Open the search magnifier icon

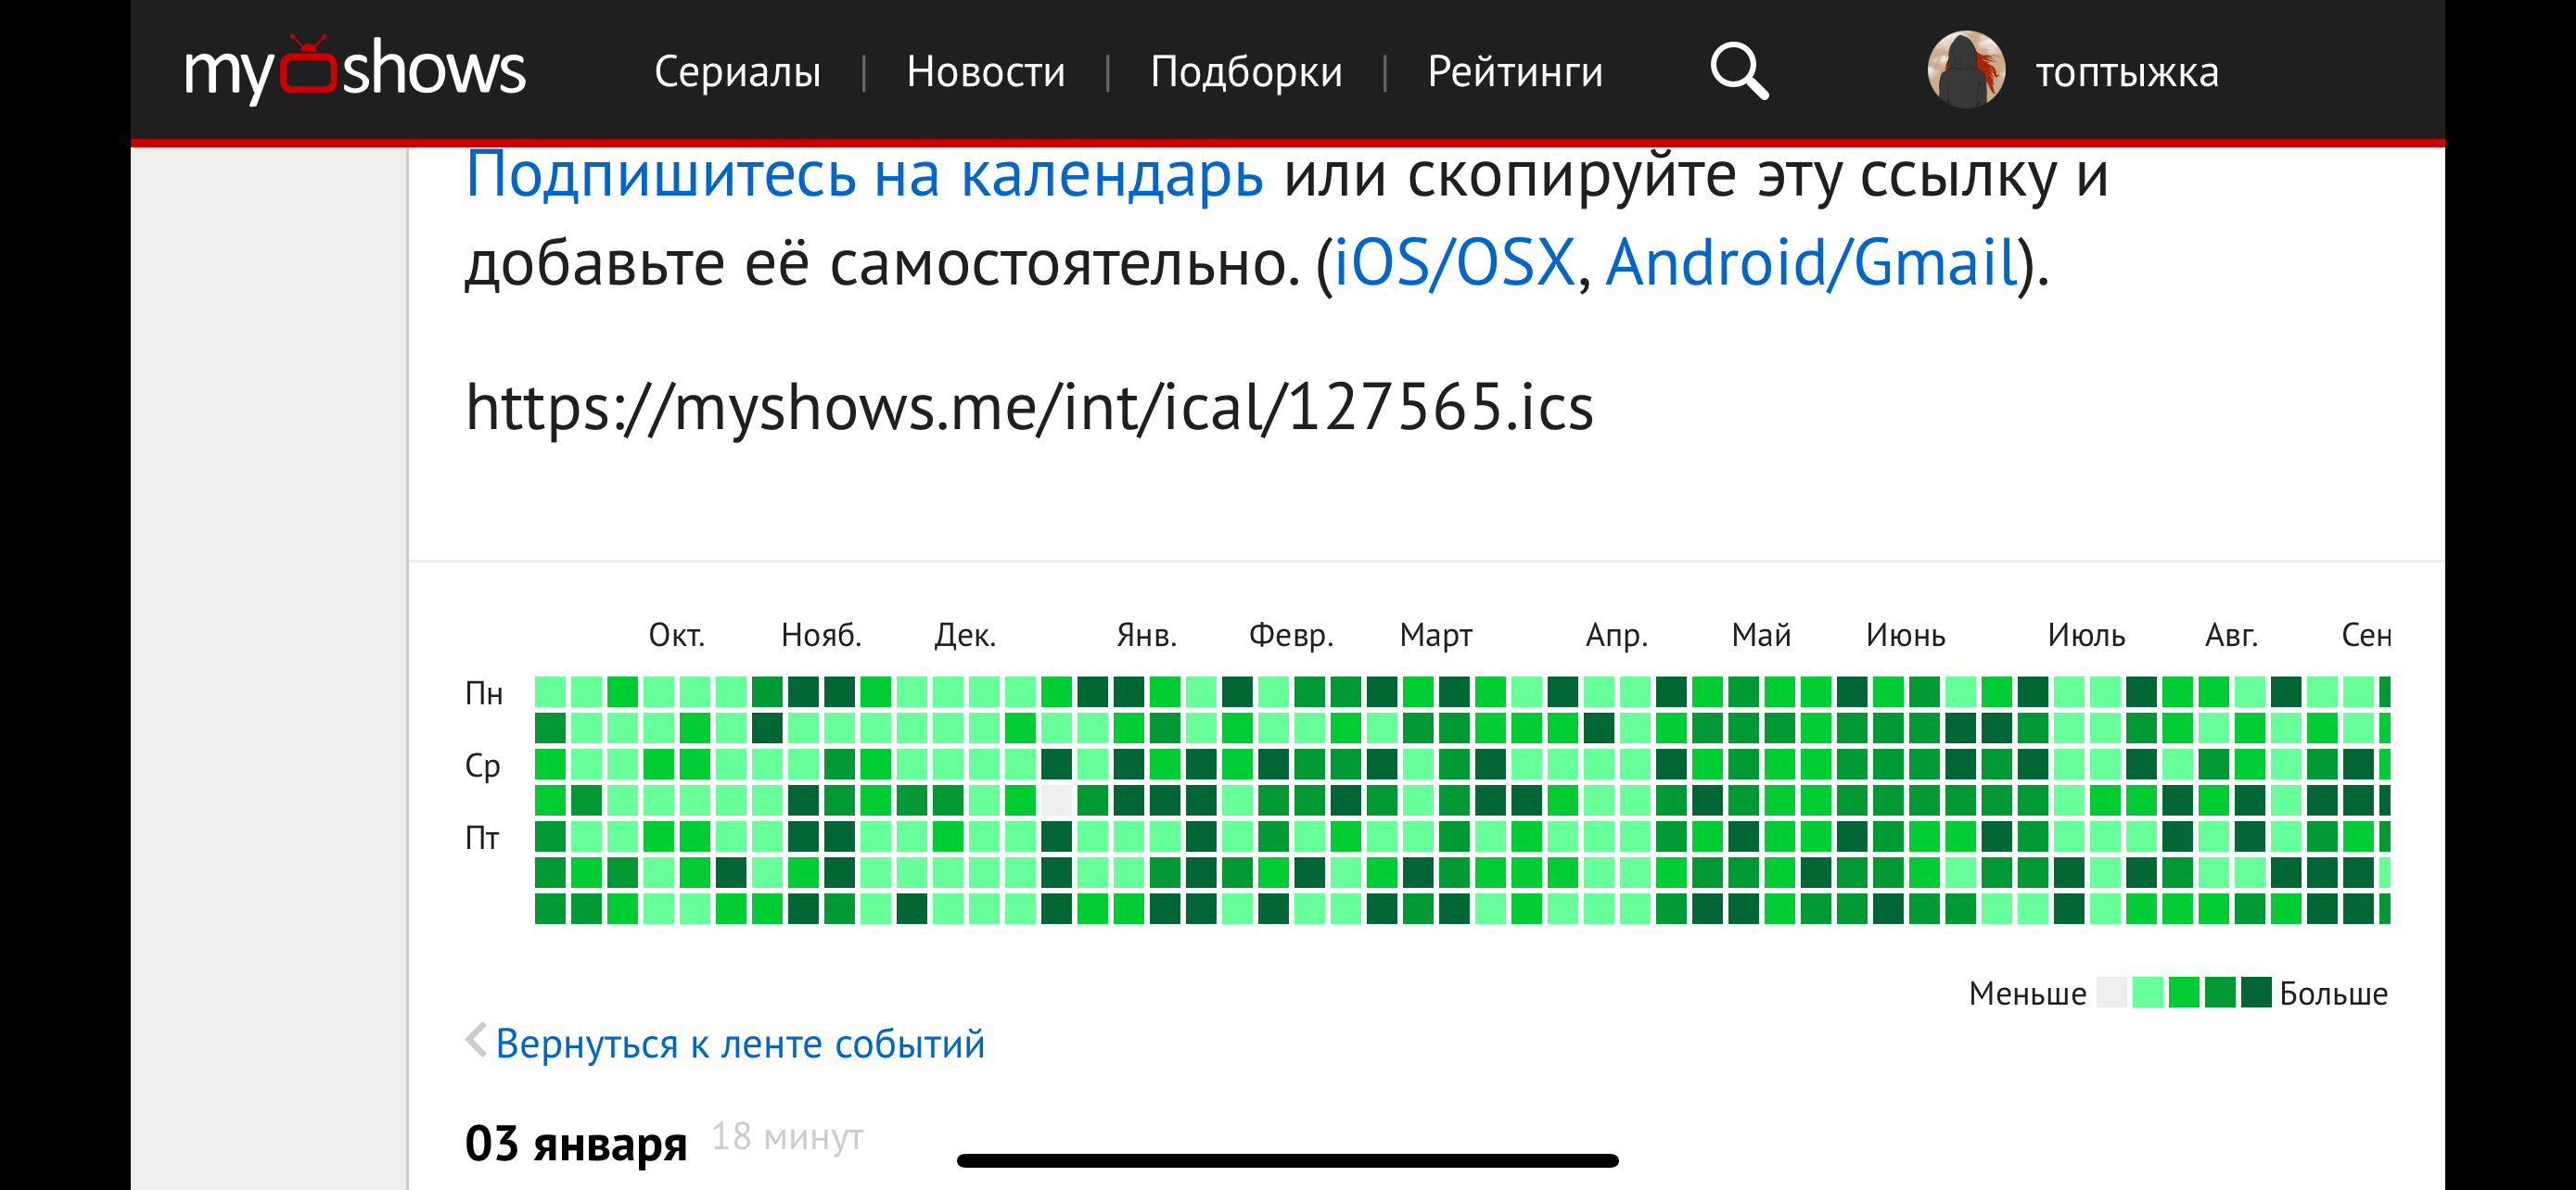1738,70
